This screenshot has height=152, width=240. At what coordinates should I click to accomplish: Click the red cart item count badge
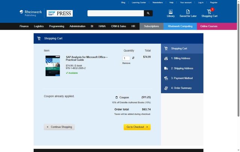[x=212, y=9]
